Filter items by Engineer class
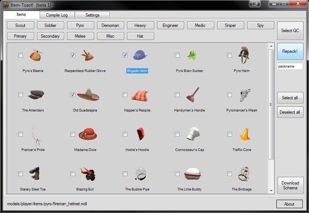This screenshot has height=213, width=309. point(170,25)
